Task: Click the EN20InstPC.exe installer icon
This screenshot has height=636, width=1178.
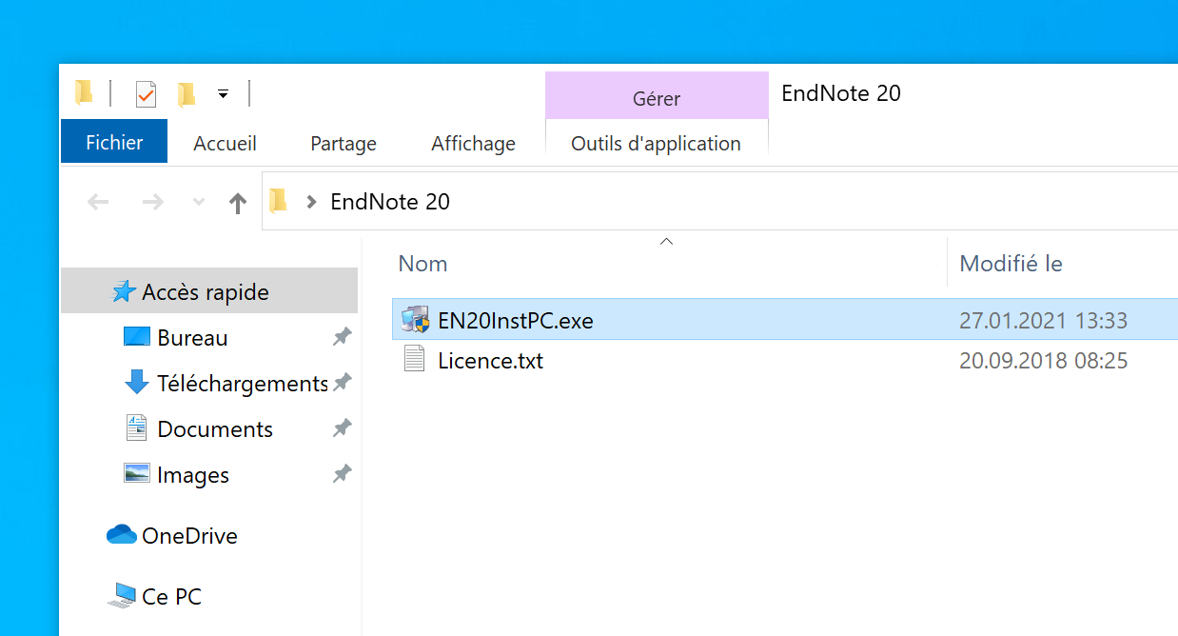Action: [415, 321]
